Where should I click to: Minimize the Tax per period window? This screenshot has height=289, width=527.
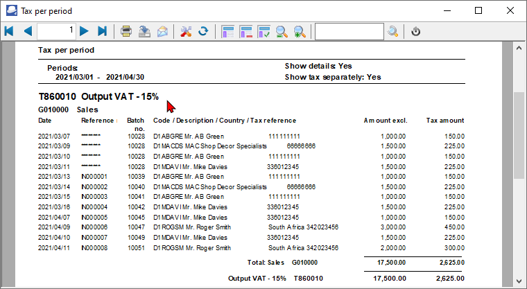[x=447, y=11]
